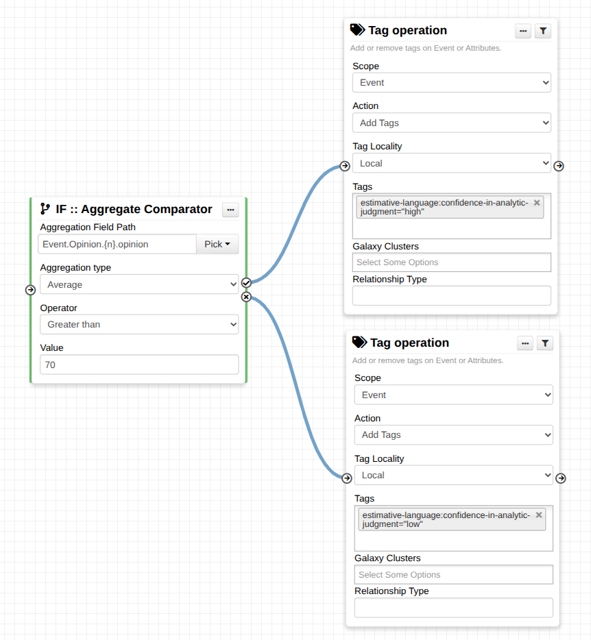Click the Pick button for field path

coord(217,244)
